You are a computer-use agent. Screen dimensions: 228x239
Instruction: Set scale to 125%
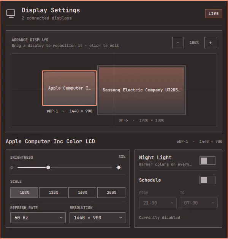(x=53, y=193)
